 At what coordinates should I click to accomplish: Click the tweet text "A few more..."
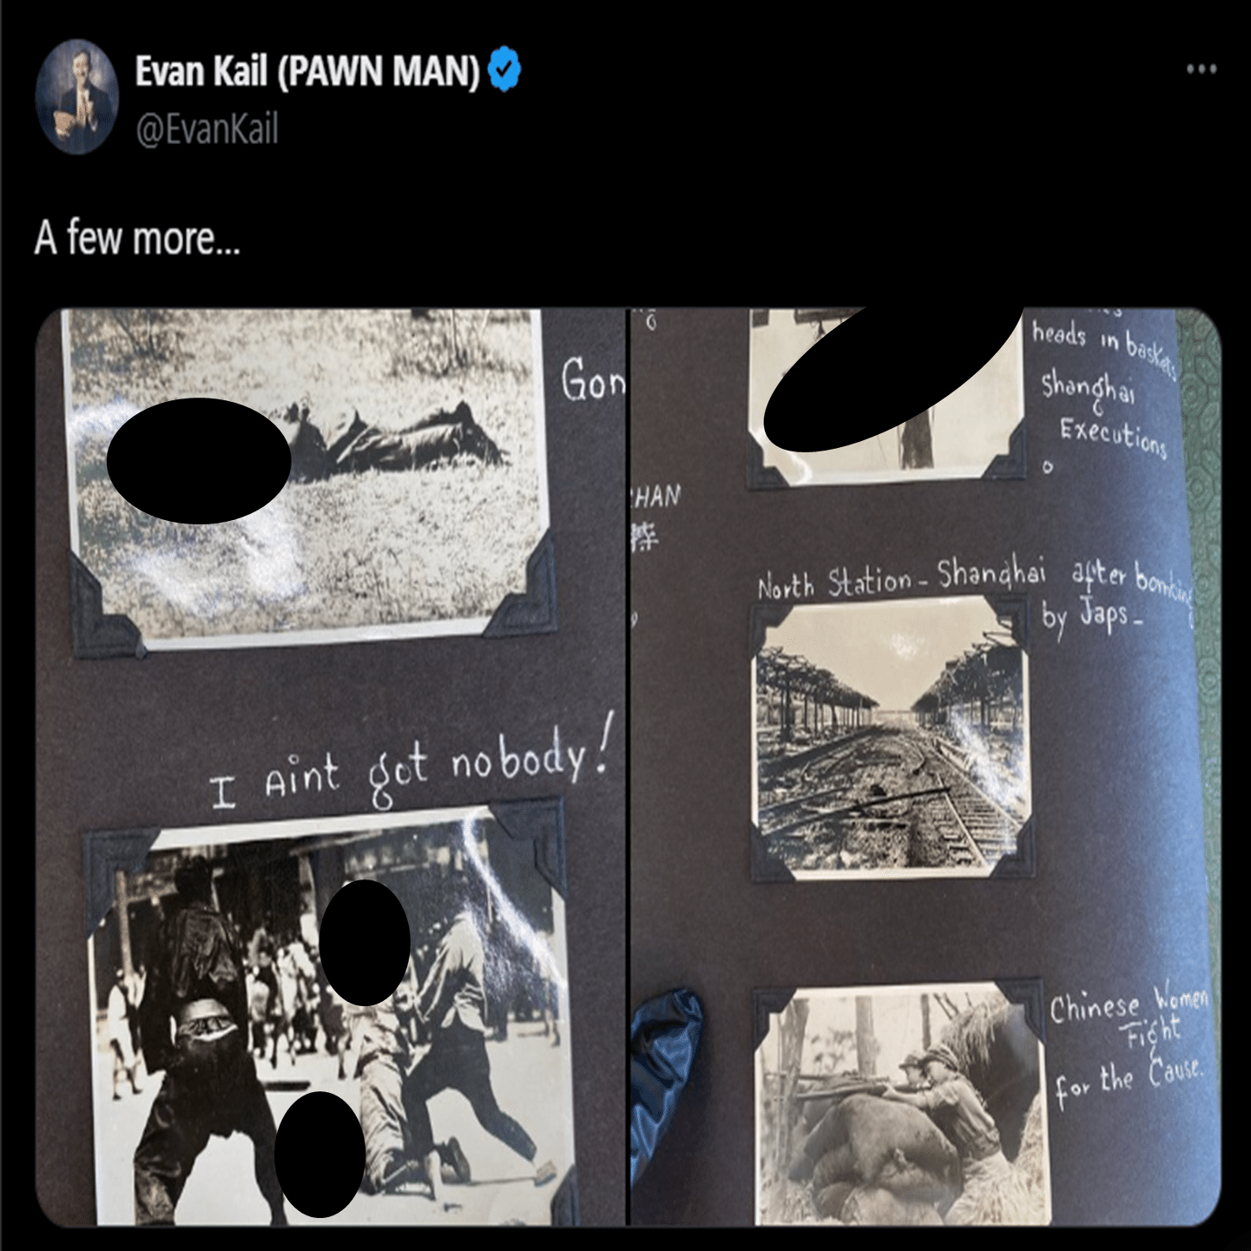[x=137, y=237]
